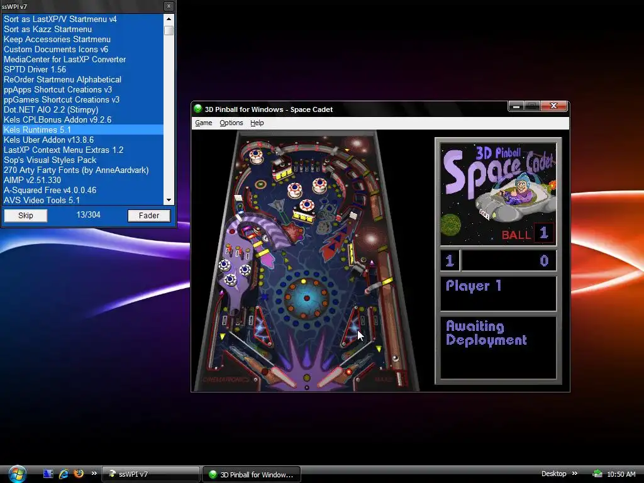Click the scroll down arrow in ssWPI list
This screenshot has width=644, height=483.
coord(169,201)
